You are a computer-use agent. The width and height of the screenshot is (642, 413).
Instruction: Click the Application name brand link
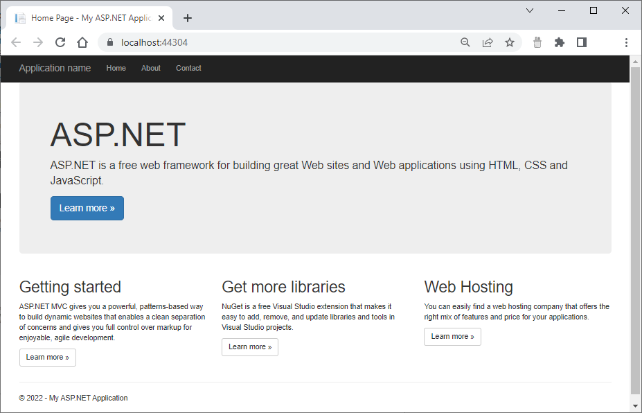point(55,68)
